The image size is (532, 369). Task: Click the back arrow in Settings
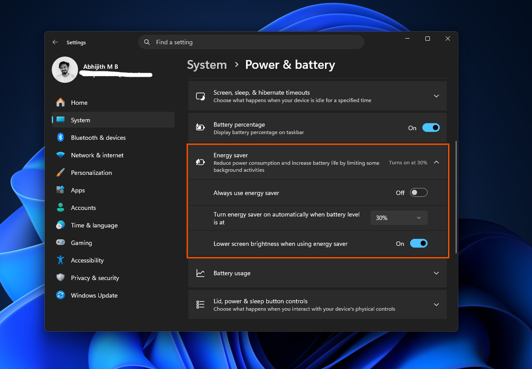[55, 43]
